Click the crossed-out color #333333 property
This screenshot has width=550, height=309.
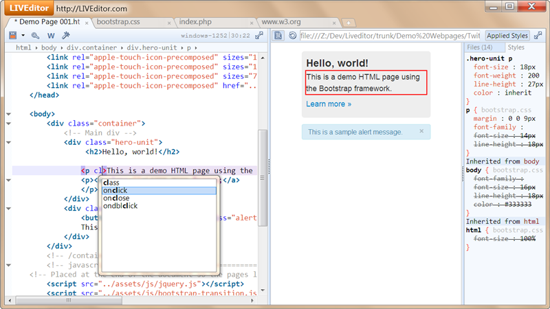(x=503, y=204)
